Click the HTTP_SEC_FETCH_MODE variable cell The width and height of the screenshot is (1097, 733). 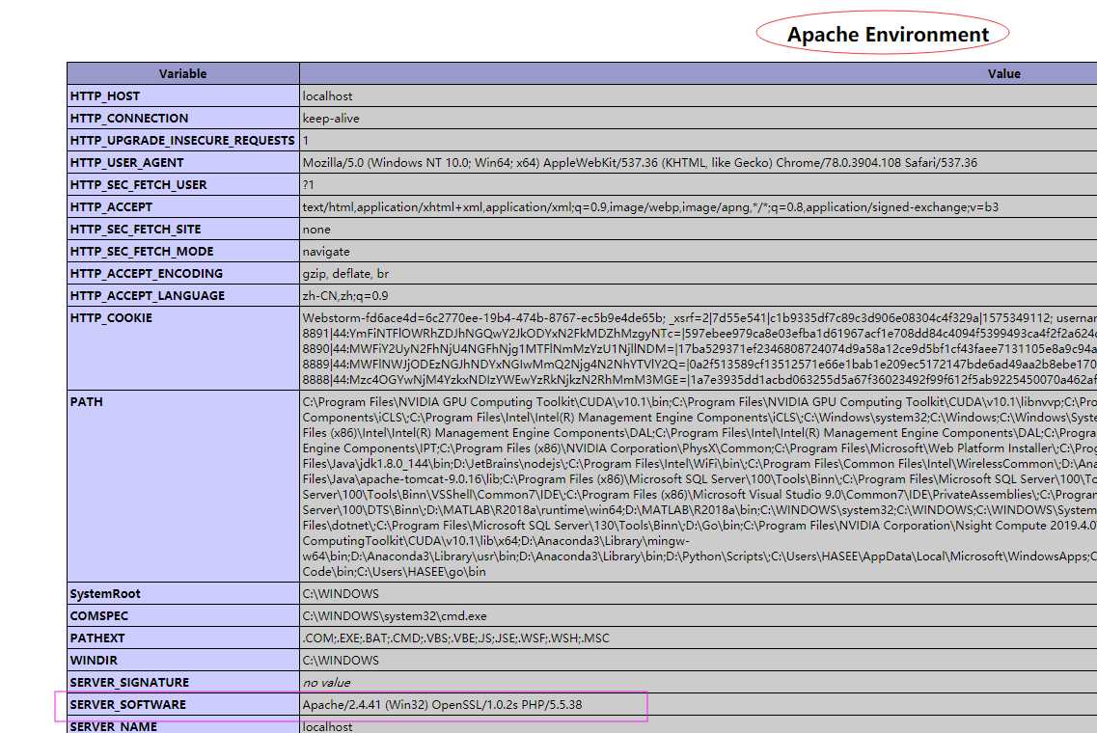tap(182, 251)
